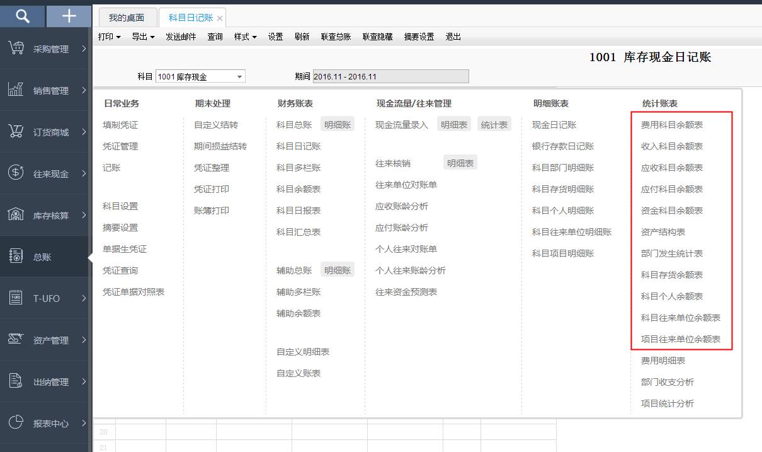762x452 pixels.
Task: Expand the 导出 dropdown
Action: coord(143,37)
